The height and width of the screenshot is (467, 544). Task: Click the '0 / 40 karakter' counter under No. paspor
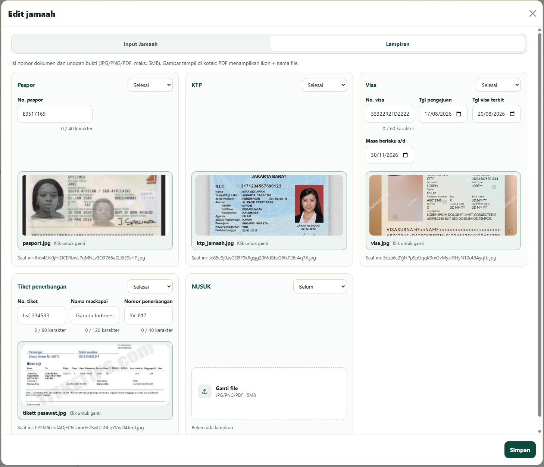pos(77,129)
